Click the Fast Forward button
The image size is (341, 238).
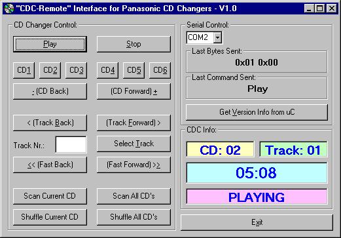pos(134,165)
